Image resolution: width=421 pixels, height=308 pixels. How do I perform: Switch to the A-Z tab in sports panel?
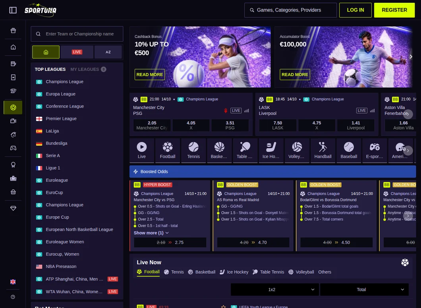pyautogui.click(x=108, y=52)
